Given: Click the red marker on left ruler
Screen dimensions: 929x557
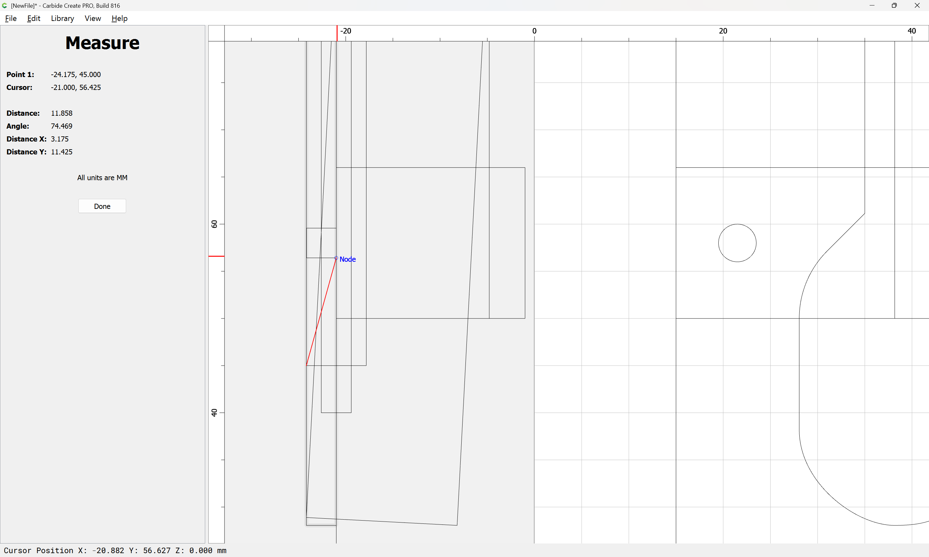Looking at the screenshot, I should click(216, 256).
